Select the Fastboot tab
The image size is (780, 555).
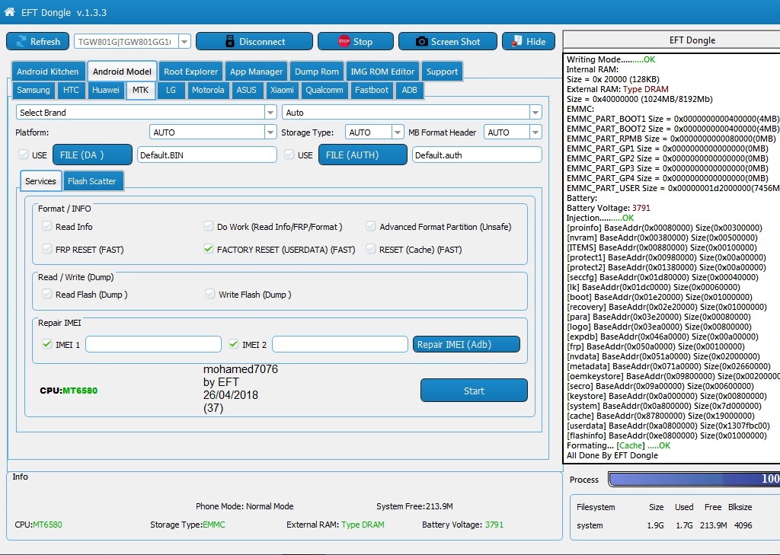point(371,90)
